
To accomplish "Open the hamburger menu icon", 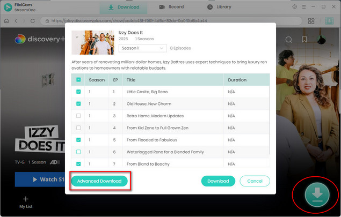I will coord(304,7).
